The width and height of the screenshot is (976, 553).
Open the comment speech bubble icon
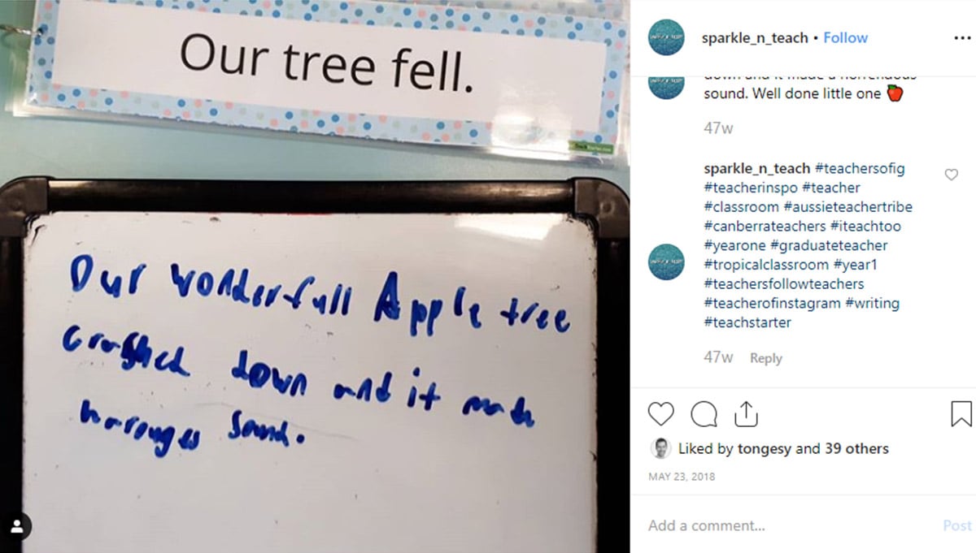click(x=704, y=414)
